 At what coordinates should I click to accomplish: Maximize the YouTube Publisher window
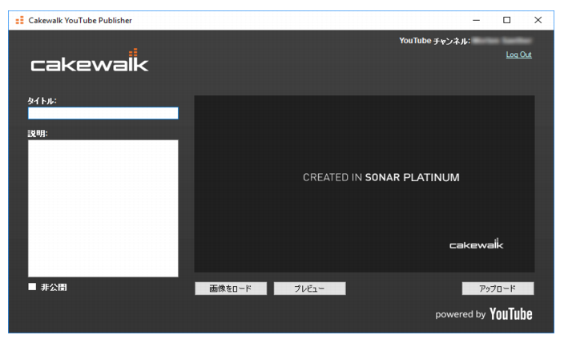coord(507,20)
